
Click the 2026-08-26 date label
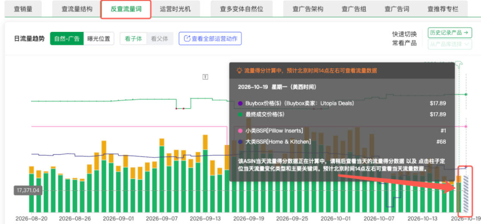tap(75, 219)
